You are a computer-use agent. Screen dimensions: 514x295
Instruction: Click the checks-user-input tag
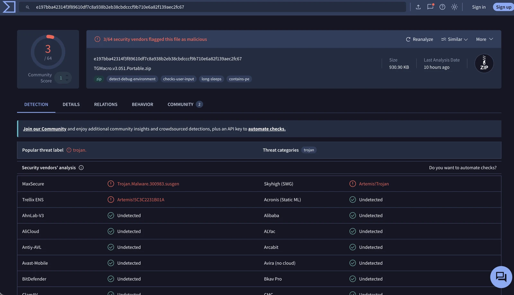coord(179,79)
